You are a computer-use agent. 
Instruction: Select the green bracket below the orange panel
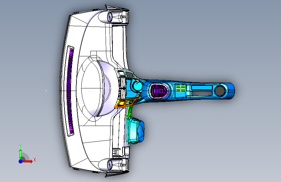pyautogui.click(x=129, y=112)
